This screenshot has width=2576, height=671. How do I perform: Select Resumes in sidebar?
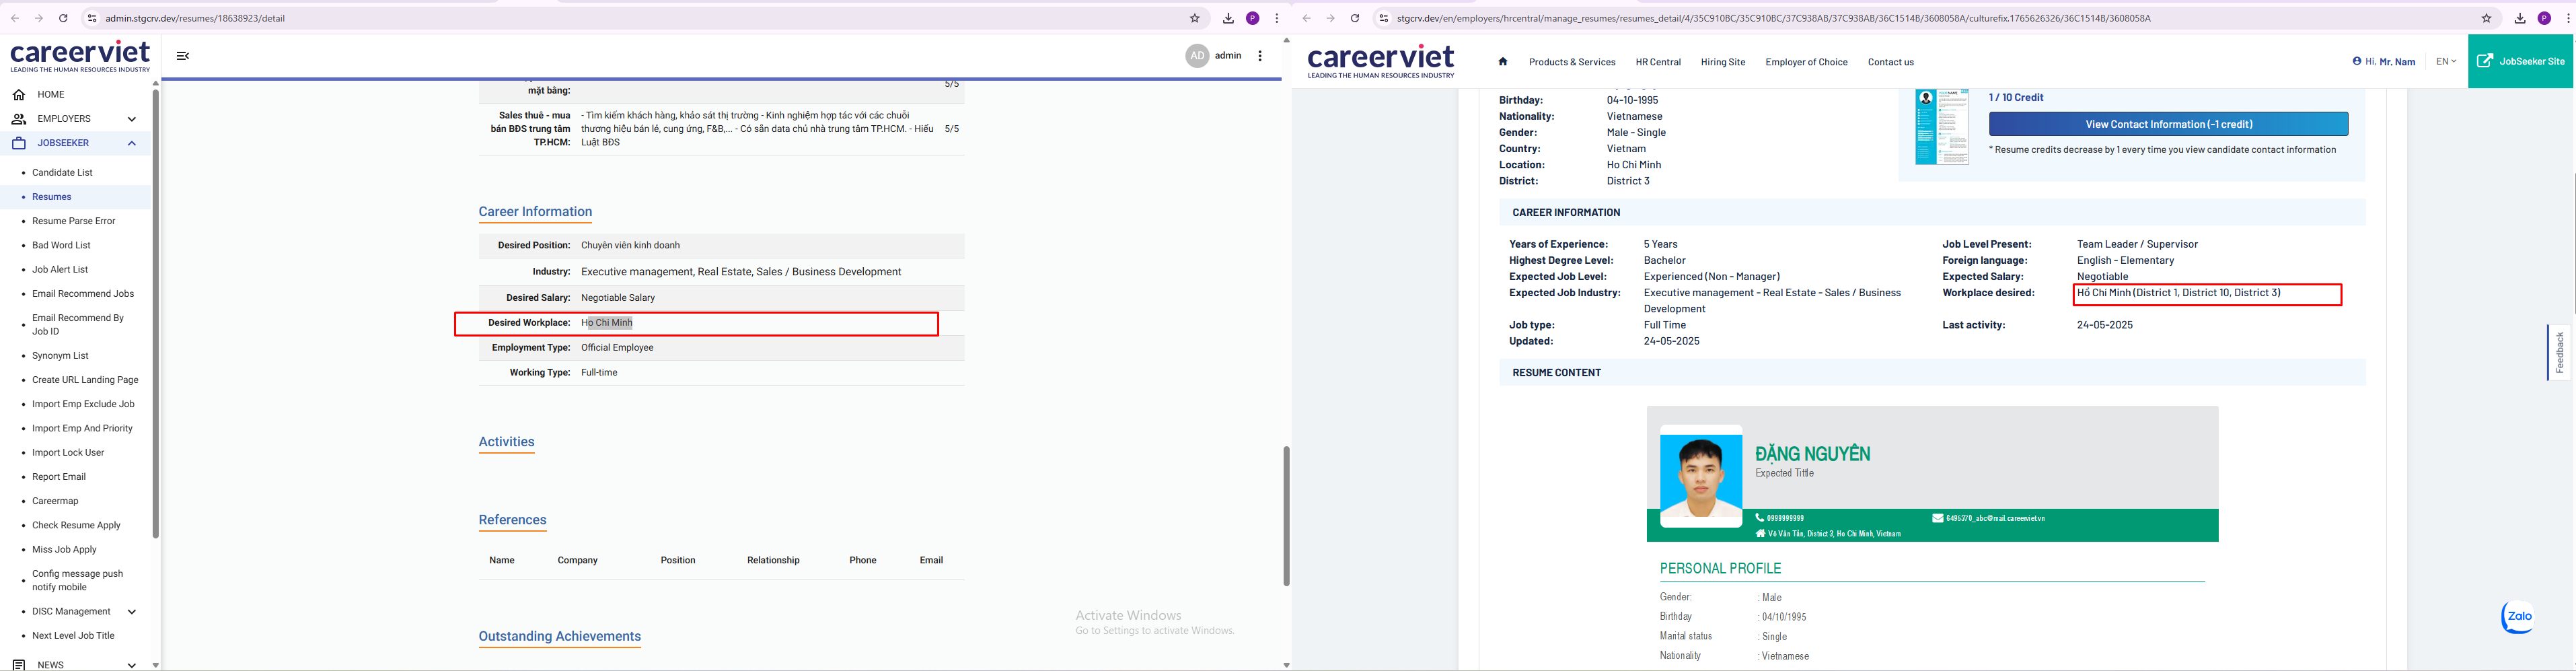point(52,197)
